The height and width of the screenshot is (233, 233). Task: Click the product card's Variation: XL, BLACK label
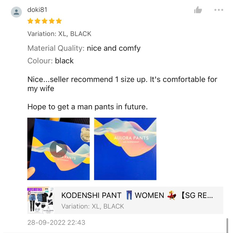point(93,206)
